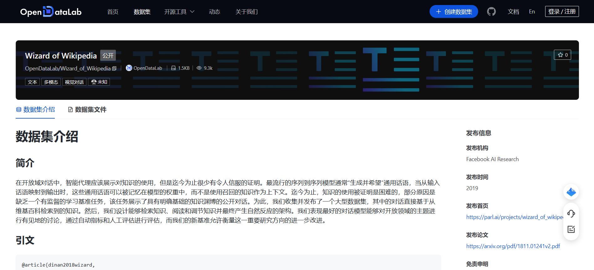This screenshot has width=594, height=270.
Task: Click the 未知 license scale tag
Action: tap(99, 82)
